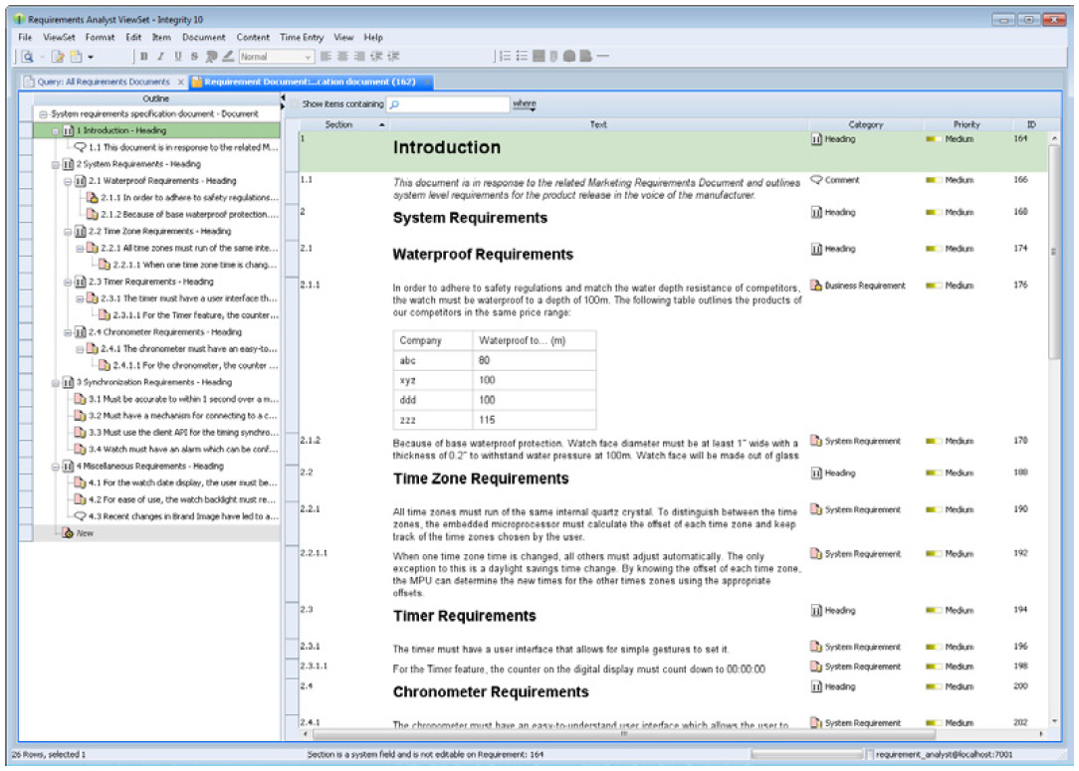Click the status bar text 'requirement_analyst@localhost:7001'
Image resolution: width=1079 pixels, height=771 pixels.
(944, 754)
